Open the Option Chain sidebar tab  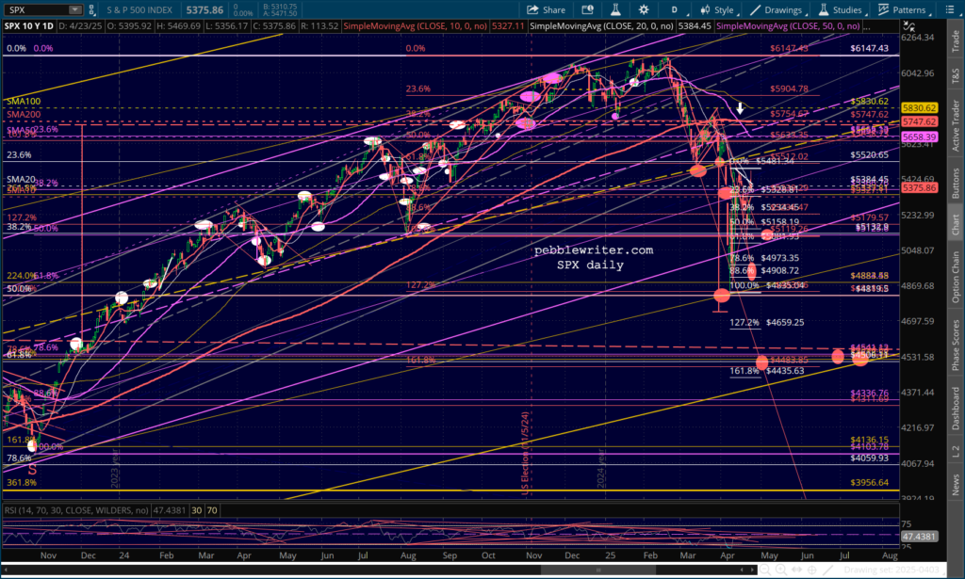pos(956,277)
